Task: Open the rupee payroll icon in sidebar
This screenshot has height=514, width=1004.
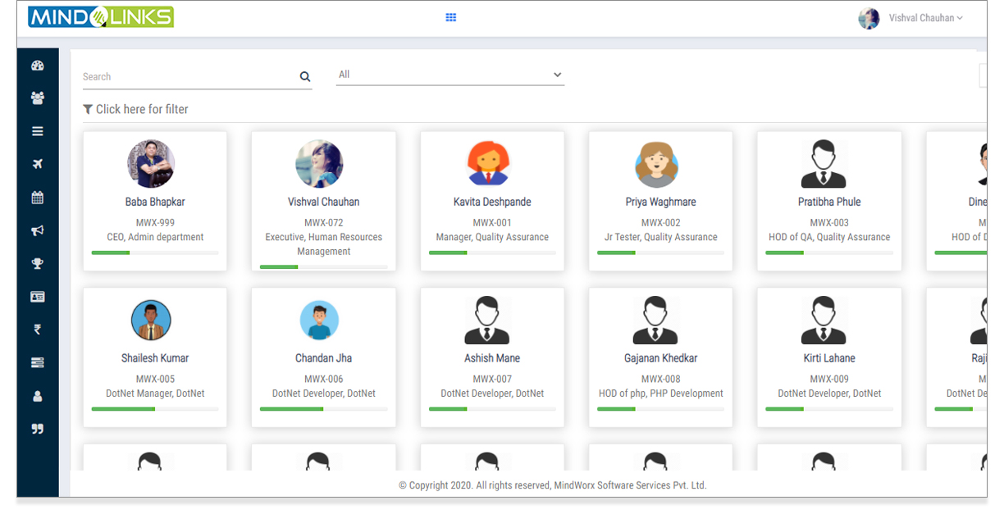Action: 37,330
